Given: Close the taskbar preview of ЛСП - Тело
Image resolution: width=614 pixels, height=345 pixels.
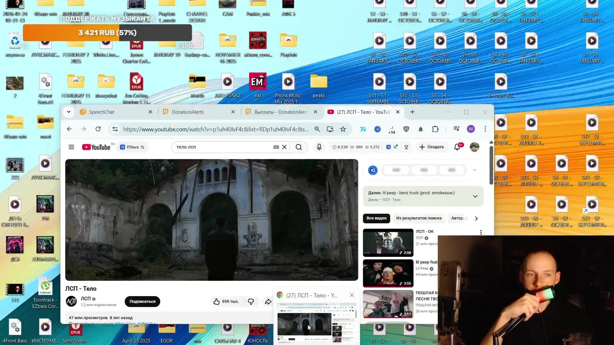Looking at the screenshot, I should pyautogui.click(x=352, y=295).
